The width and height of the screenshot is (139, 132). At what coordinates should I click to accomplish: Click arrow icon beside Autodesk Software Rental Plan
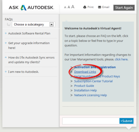[6, 33]
